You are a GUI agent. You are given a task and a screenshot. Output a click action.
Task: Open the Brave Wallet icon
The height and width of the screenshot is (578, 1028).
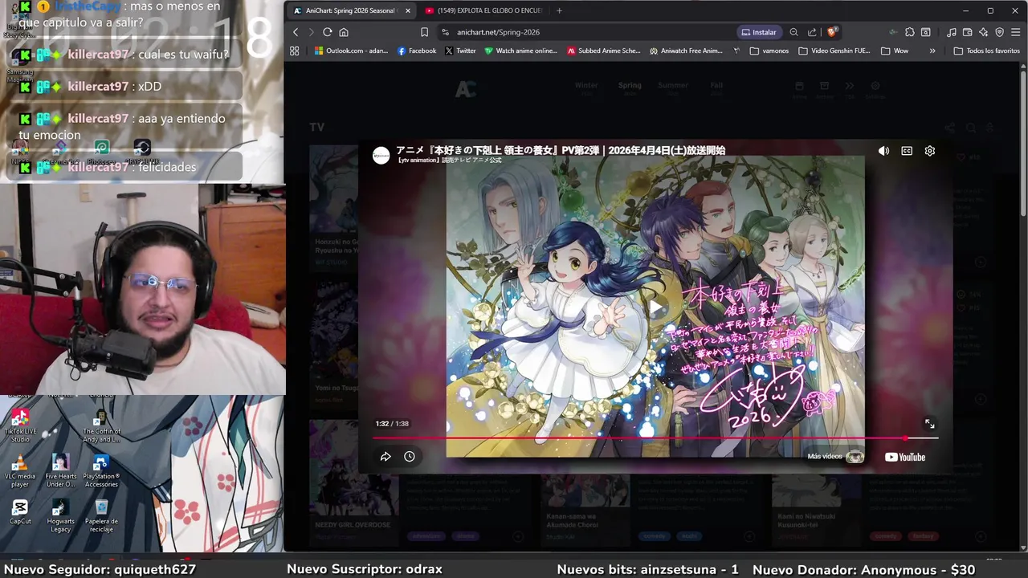pyautogui.click(x=967, y=32)
